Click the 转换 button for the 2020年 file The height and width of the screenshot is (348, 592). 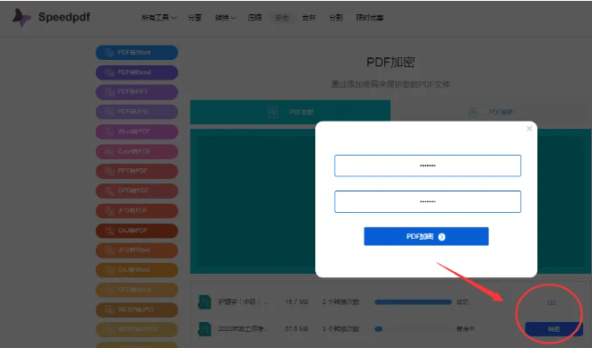tap(553, 329)
